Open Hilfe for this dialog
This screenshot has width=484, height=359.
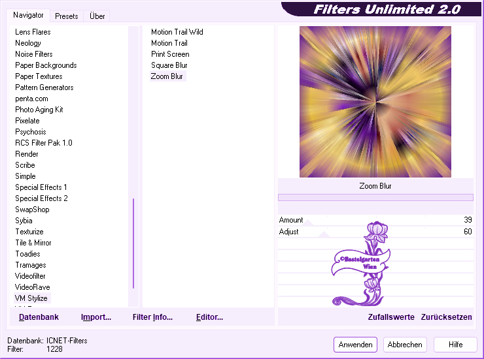click(455, 345)
